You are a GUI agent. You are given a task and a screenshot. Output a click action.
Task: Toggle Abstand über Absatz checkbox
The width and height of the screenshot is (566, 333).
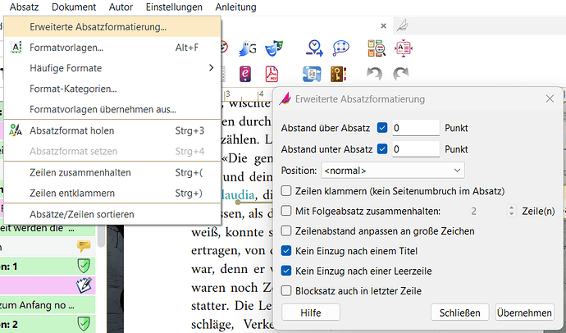pyautogui.click(x=382, y=128)
